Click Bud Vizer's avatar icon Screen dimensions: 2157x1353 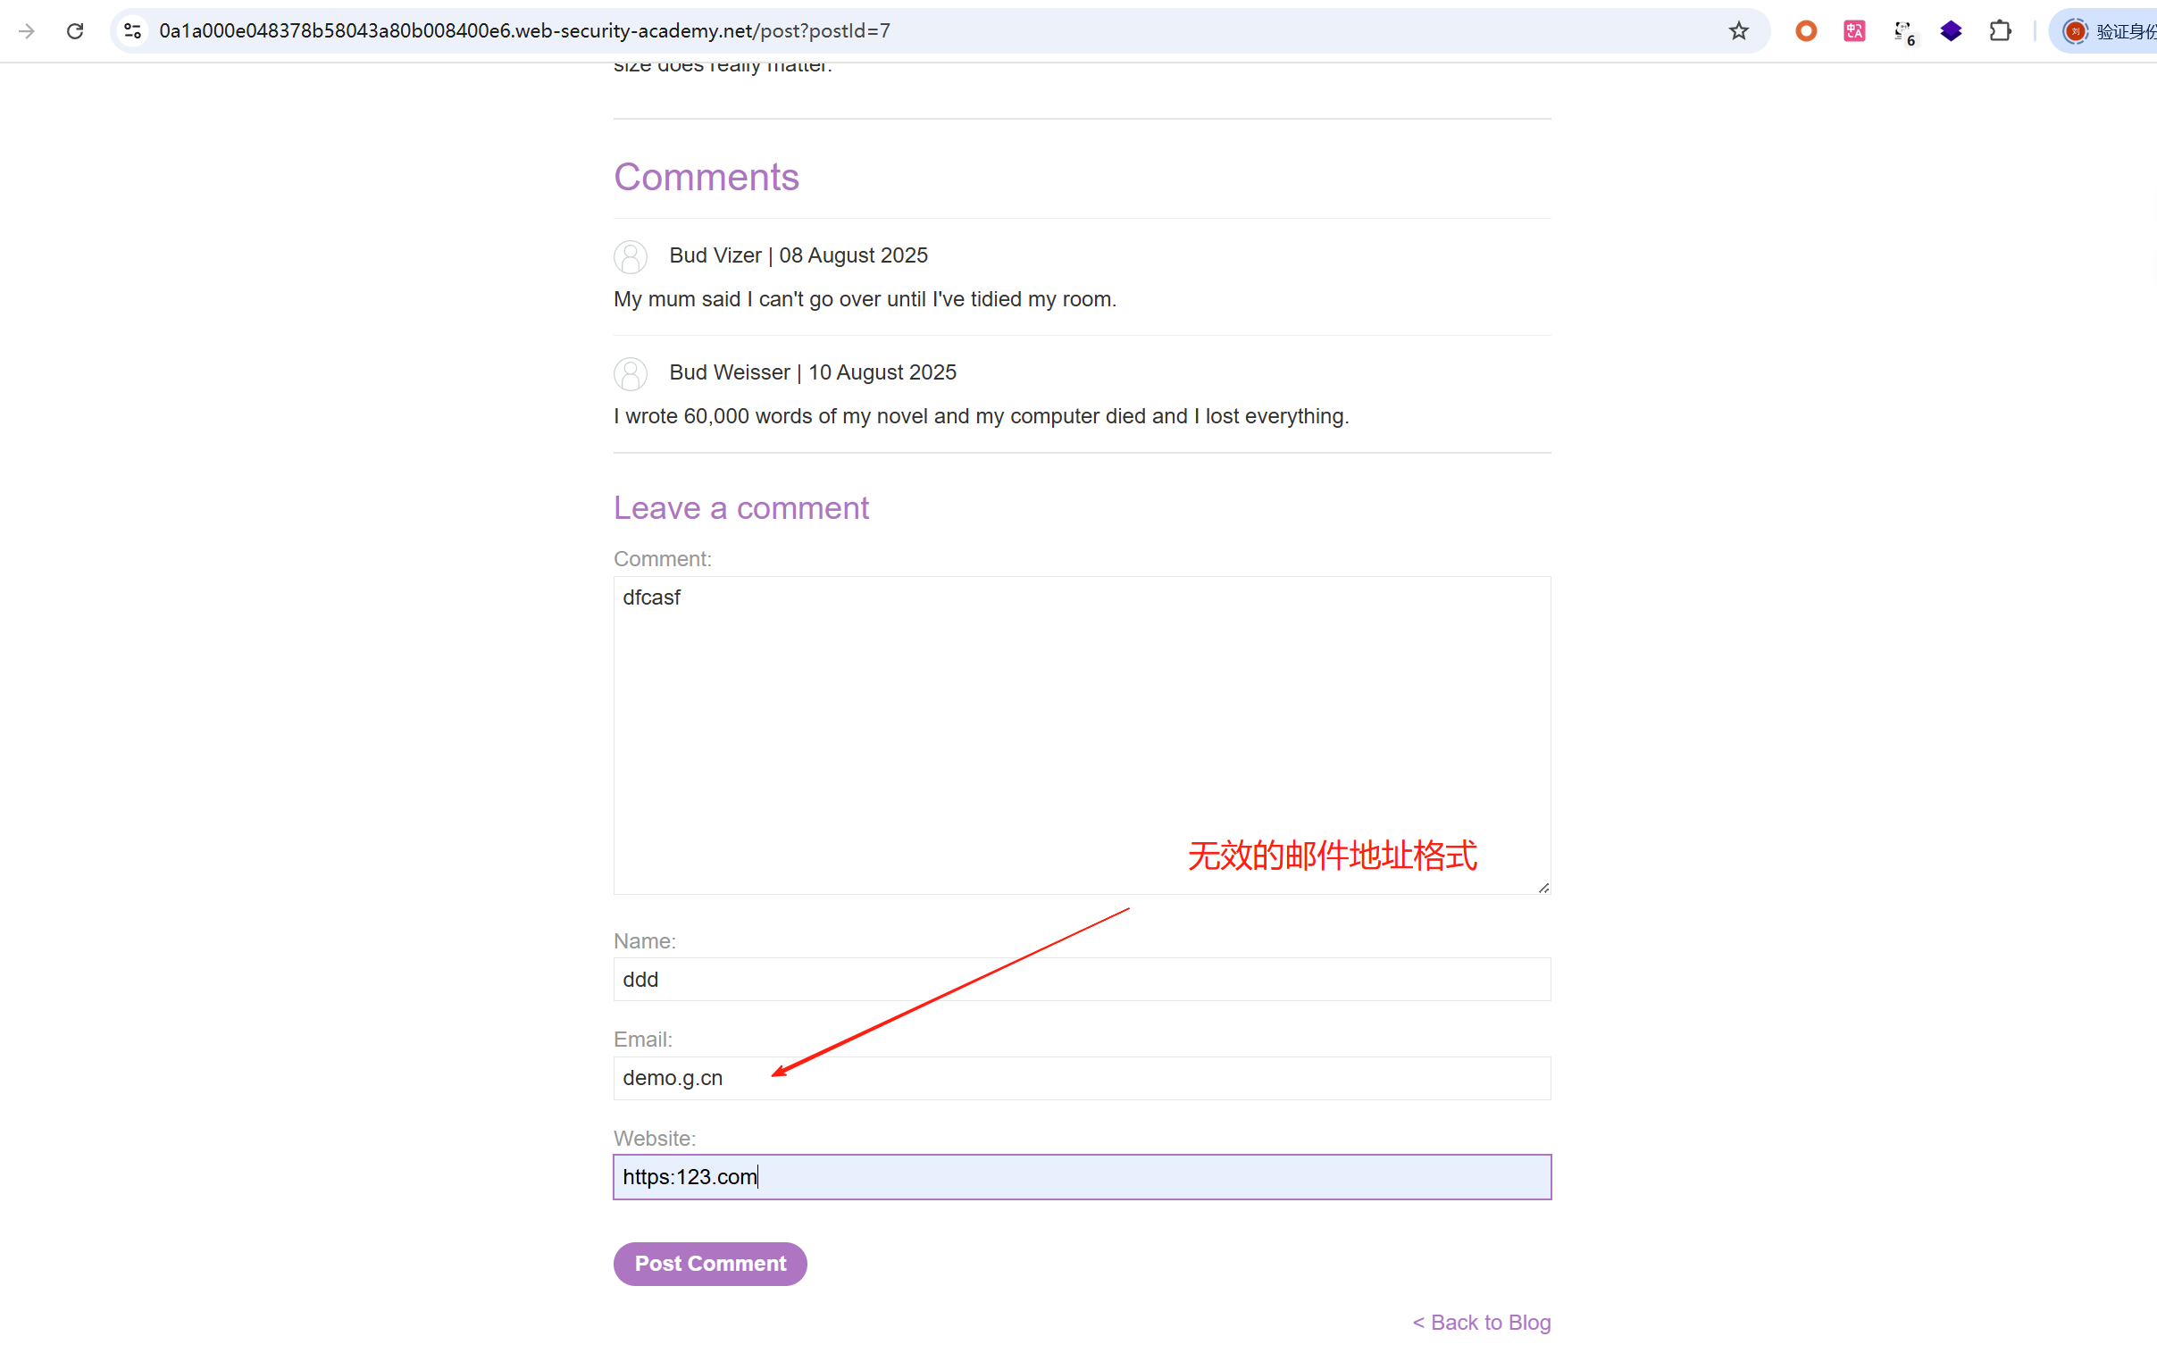coord(631,257)
